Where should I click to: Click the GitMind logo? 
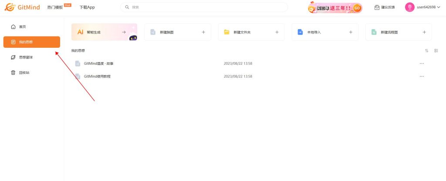point(22,7)
